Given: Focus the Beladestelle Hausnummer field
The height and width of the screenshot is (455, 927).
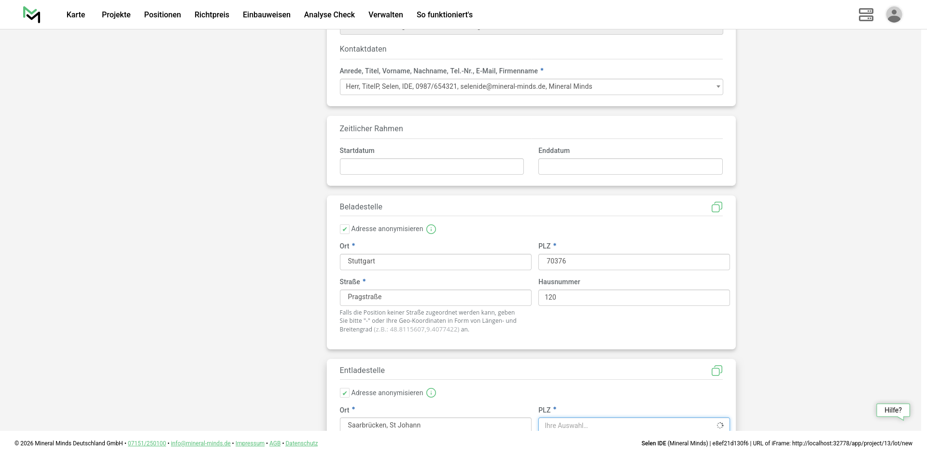Looking at the screenshot, I should pyautogui.click(x=633, y=298).
